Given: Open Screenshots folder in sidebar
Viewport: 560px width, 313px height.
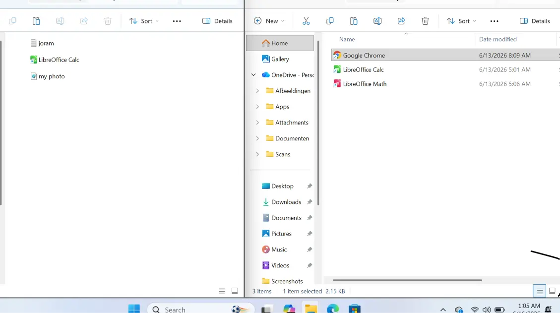Looking at the screenshot, I should tap(282, 281).
